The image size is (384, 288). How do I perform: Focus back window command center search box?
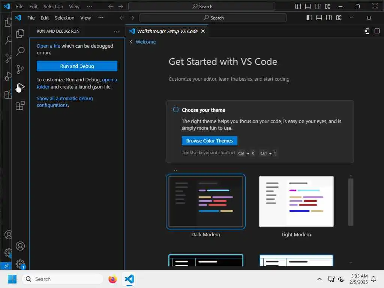click(x=201, y=6)
